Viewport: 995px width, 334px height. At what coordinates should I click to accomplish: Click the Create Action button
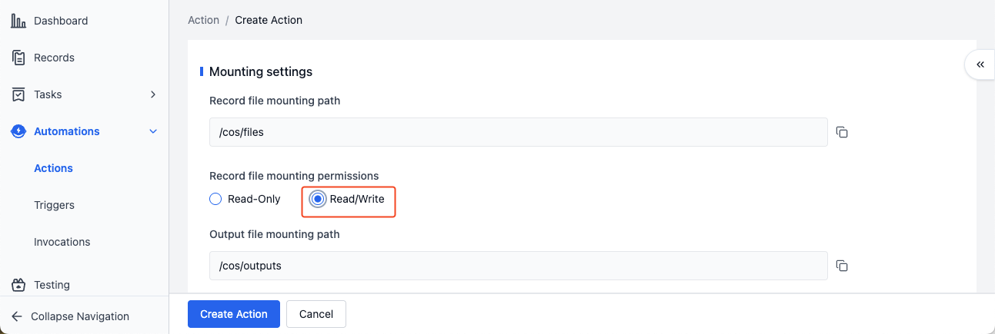coord(234,314)
